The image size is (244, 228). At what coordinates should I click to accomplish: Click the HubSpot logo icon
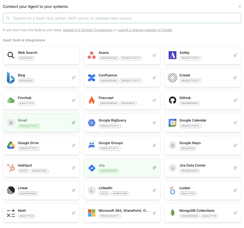click(10, 168)
